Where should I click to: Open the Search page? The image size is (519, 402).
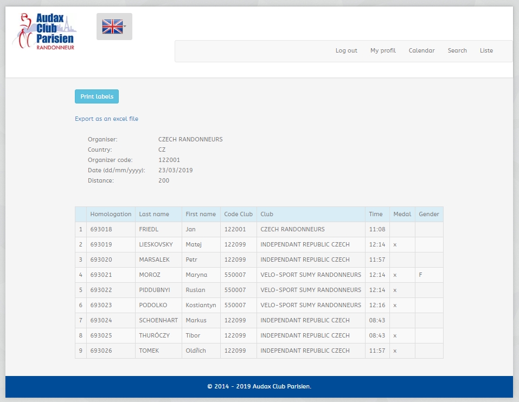457,51
